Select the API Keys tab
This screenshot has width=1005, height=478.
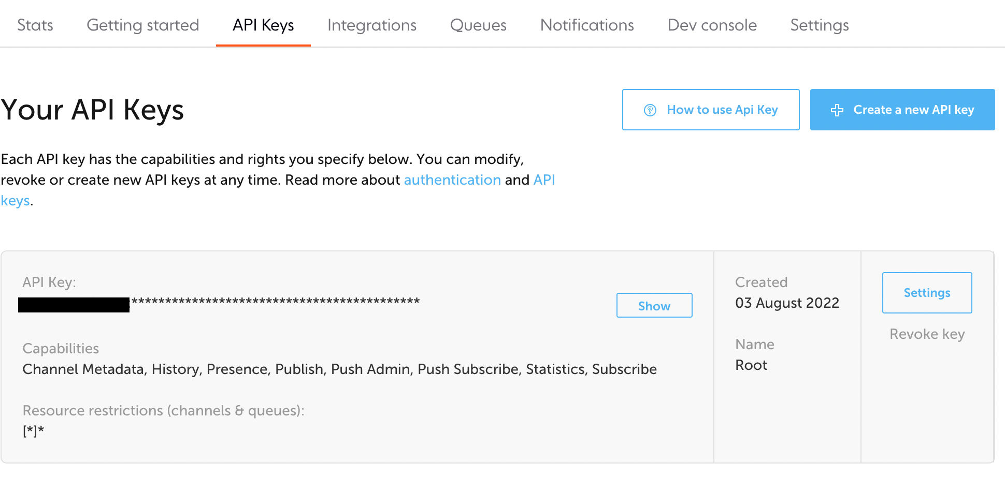click(x=263, y=25)
